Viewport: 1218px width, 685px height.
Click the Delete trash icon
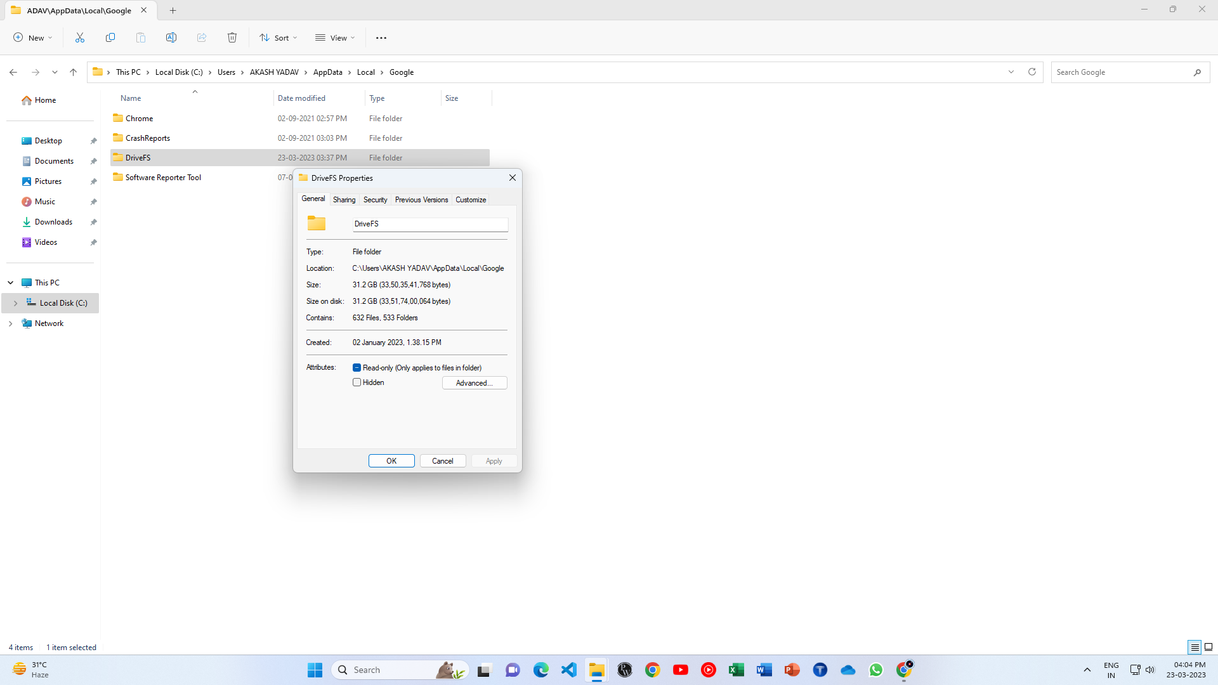[x=232, y=37]
